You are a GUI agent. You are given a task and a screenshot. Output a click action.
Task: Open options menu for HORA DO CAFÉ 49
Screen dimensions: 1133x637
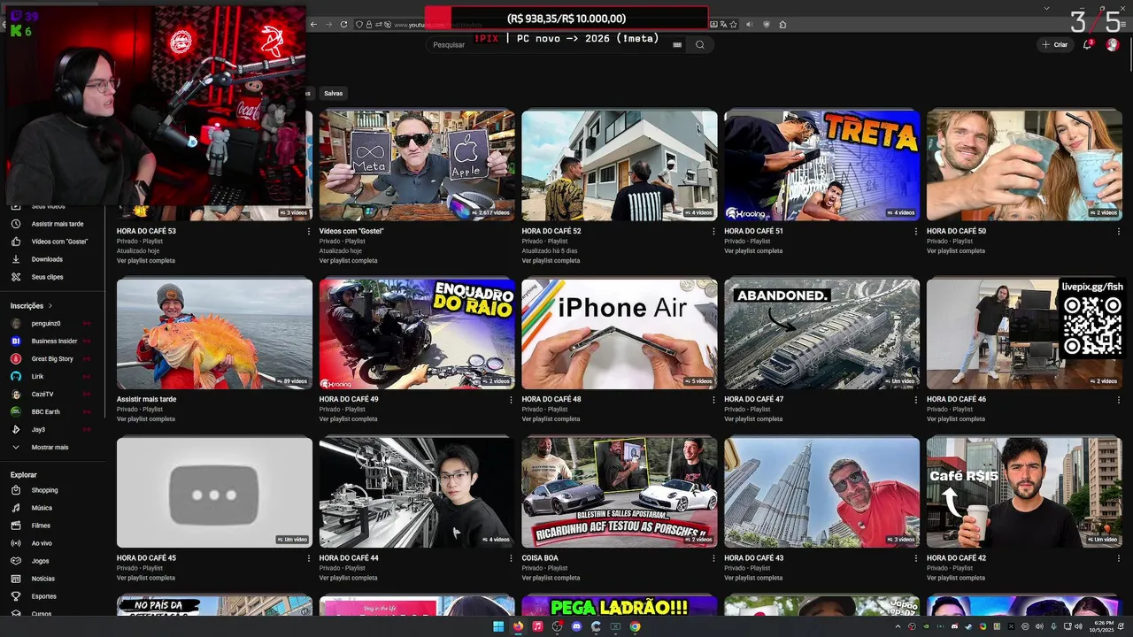point(511,399)
